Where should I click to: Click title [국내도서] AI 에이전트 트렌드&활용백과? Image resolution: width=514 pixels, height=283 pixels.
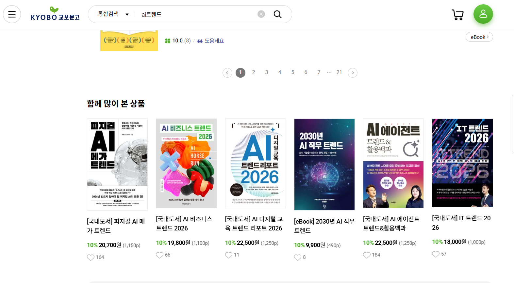point(391,224)
